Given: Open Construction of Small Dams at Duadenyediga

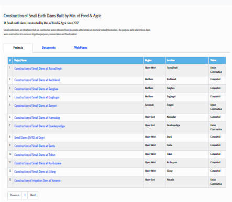Looking at the screenshot, I should click(x=39, y=126).
